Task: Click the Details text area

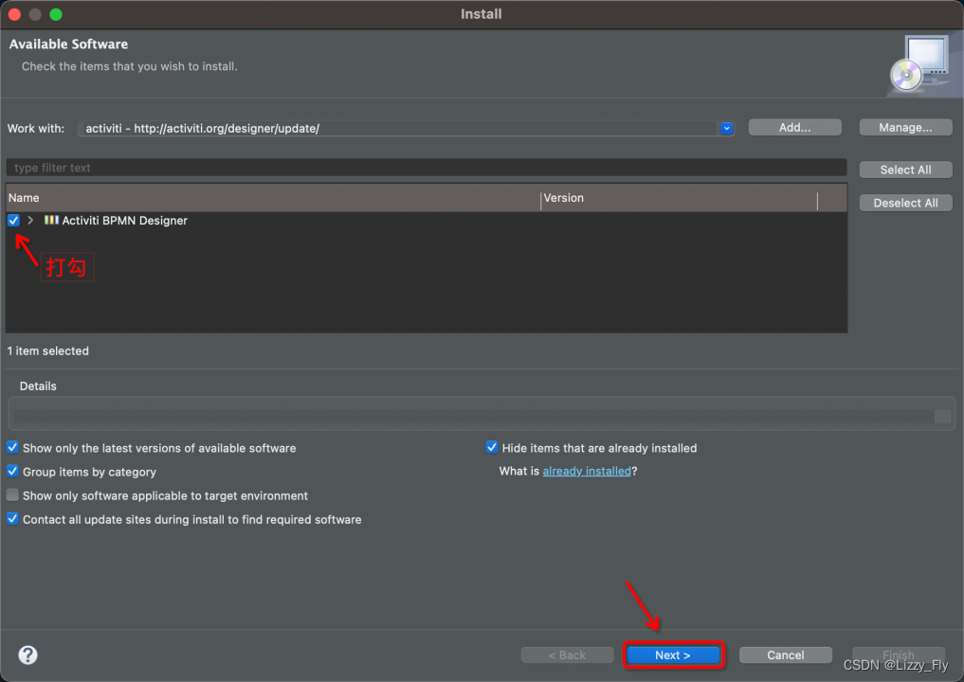Action: tap(473, 416)
